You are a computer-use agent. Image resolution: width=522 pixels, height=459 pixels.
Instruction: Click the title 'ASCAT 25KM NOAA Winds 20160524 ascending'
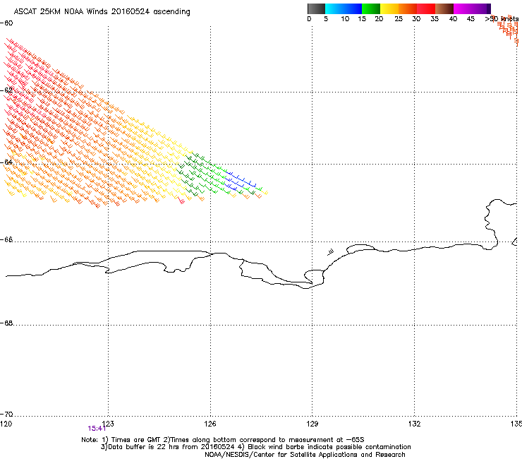tap(102, 12)
